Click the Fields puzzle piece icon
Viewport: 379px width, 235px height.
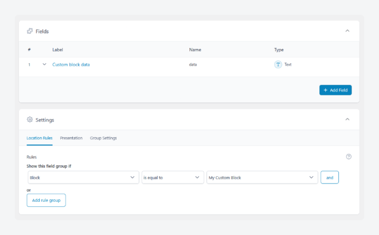point(30,31)
